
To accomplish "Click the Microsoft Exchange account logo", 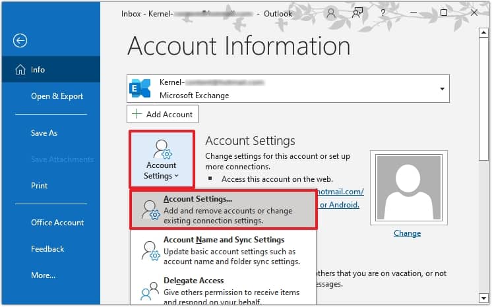I will pos(140,88).
